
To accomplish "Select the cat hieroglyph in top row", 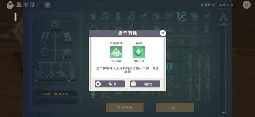I will (x=118, y=16).
